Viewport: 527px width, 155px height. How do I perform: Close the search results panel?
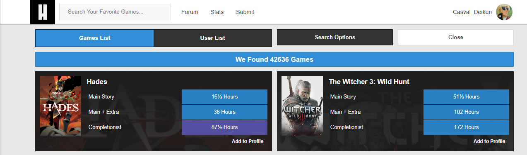coord(456,37)
